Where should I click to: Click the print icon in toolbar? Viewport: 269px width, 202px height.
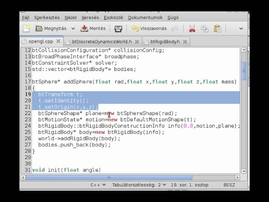coord(118,29)
